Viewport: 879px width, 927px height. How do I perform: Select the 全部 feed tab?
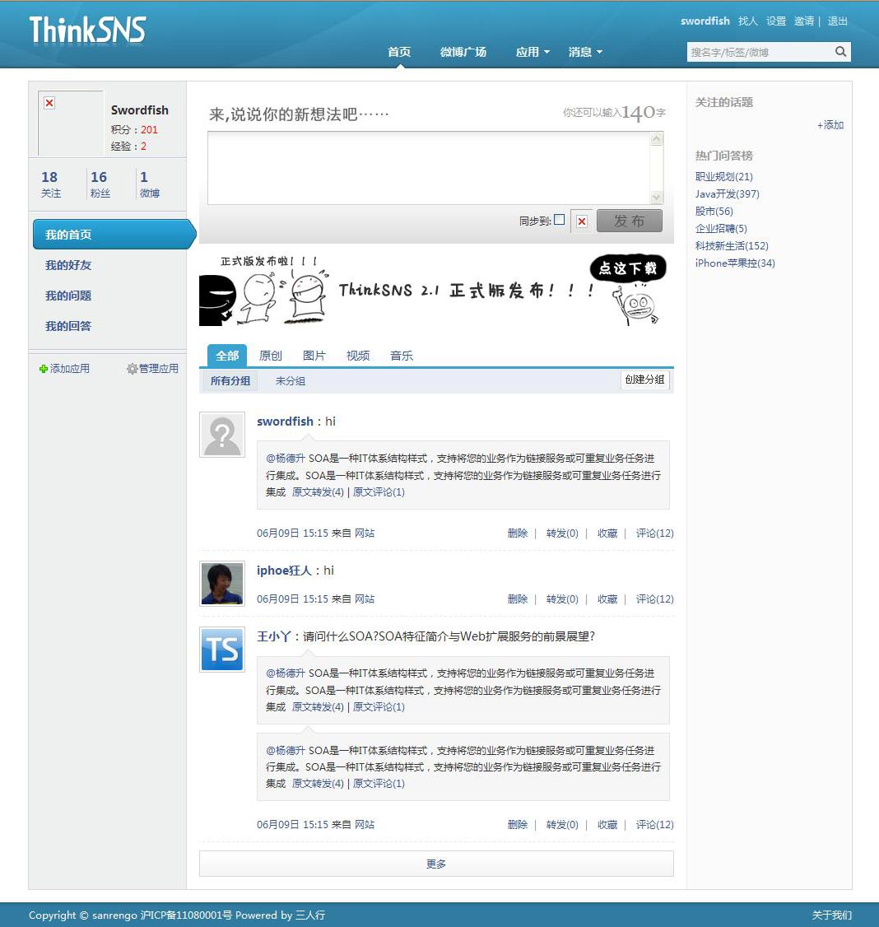[227, 356]
